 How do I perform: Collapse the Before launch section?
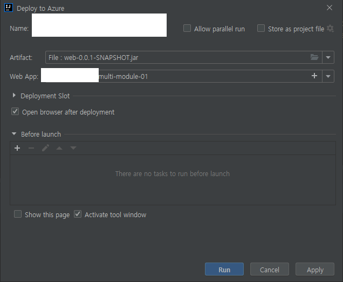(x=14, y=134)
